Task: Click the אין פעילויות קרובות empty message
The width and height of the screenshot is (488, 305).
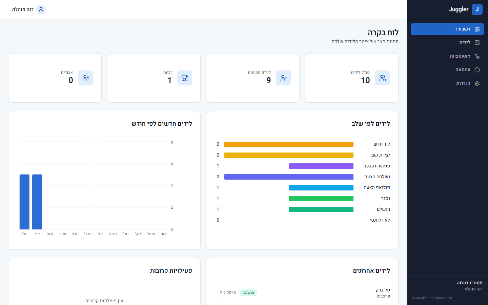Action: point(104,301)
